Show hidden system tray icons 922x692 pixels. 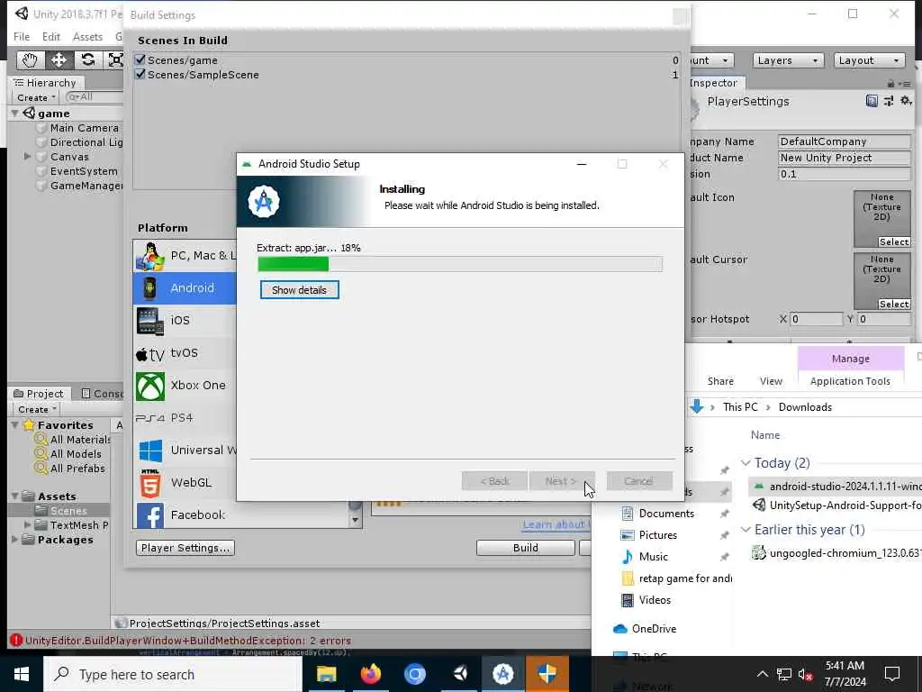point(762,674)
